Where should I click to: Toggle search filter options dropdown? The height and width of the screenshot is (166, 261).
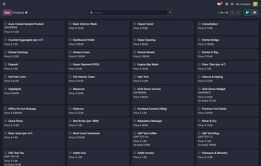(170, 13)
